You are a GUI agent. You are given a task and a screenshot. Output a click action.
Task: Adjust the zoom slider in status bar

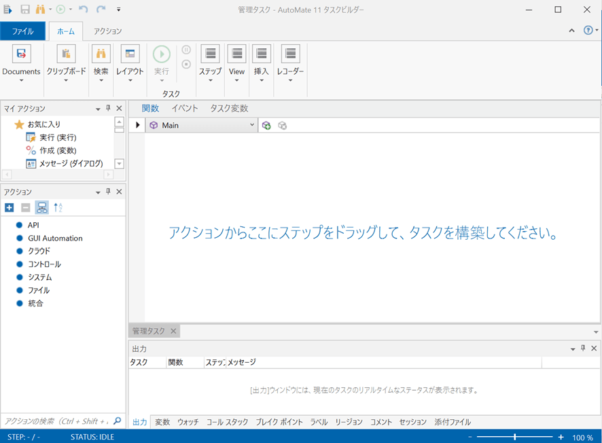click(515, 437)
